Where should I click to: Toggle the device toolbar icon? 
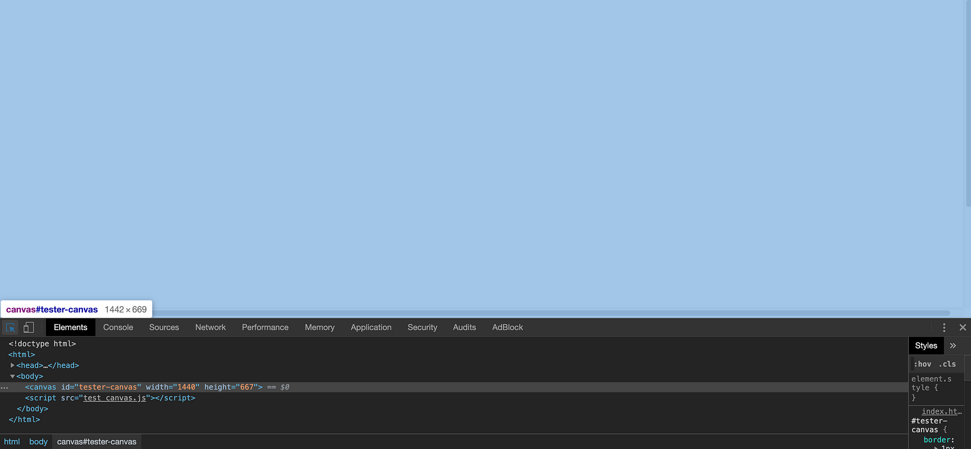[x=29, y=328]
